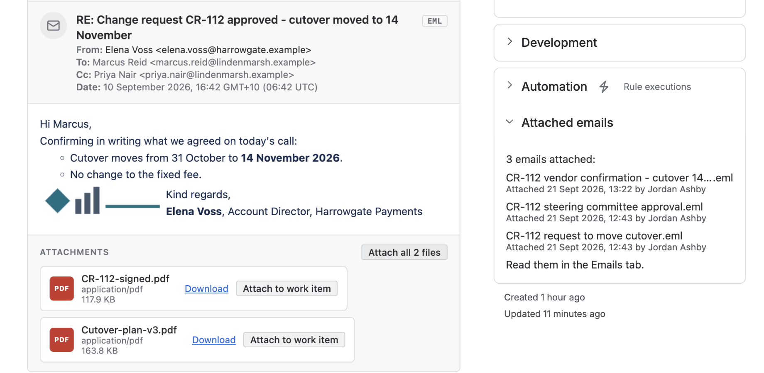Attach CR-112-signed.pdf to work item

[x=287, y=288]
